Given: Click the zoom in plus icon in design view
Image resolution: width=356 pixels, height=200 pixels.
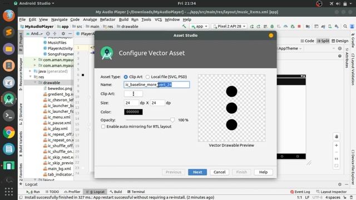Looking at the screenshot, I should click(337, 145).
